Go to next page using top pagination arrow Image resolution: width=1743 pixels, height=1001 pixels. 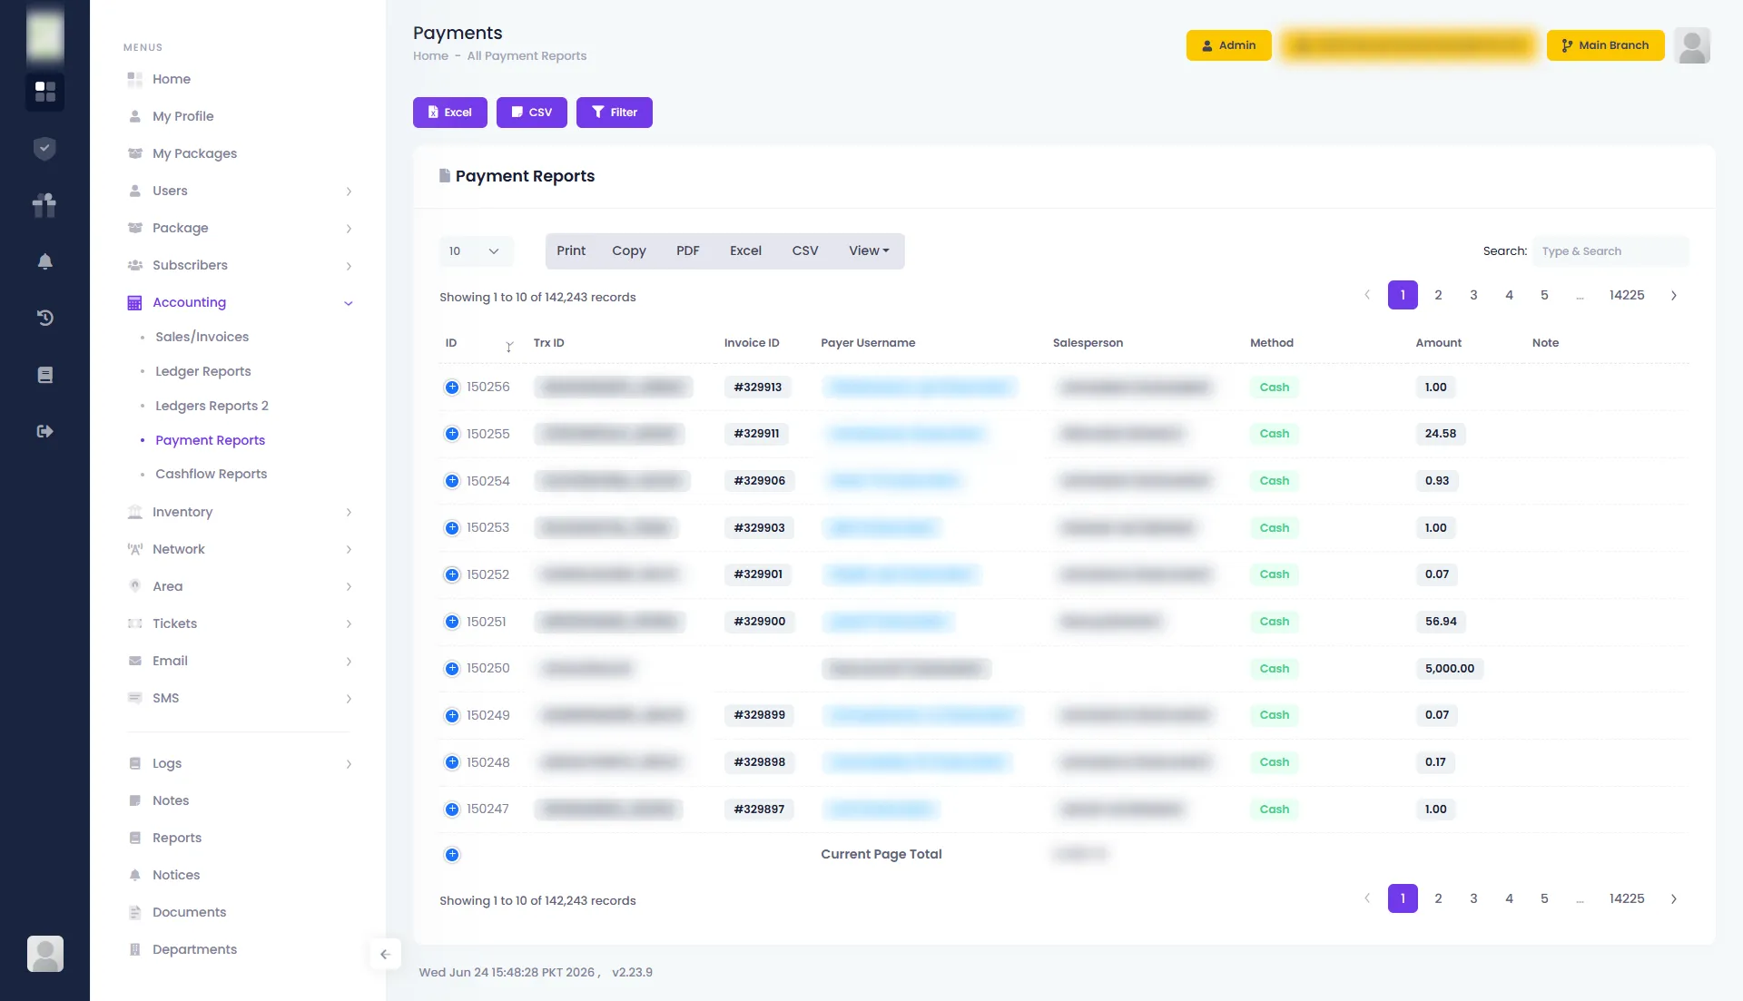pyautogui.click(x=1673, y=296)
